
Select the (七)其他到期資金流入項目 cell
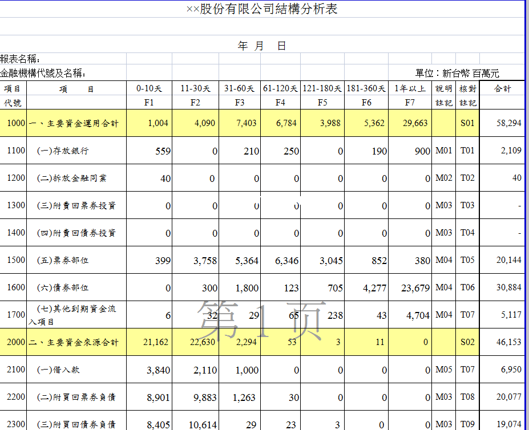tap(72, 315)
